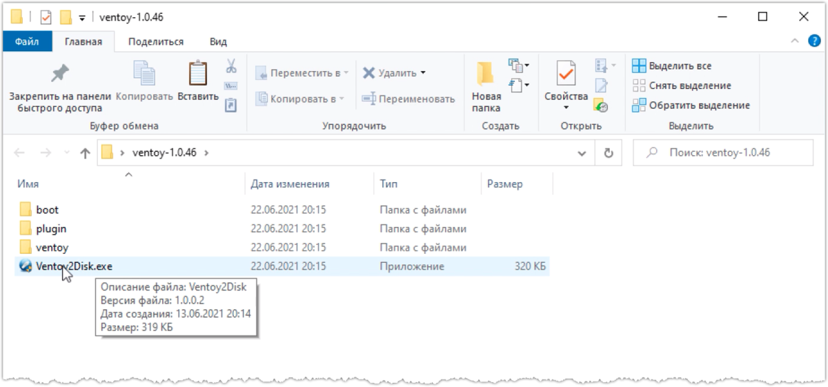Click Снять выделение button
The width and height of the screenshot is (828, 387).
tap(681, 86)
